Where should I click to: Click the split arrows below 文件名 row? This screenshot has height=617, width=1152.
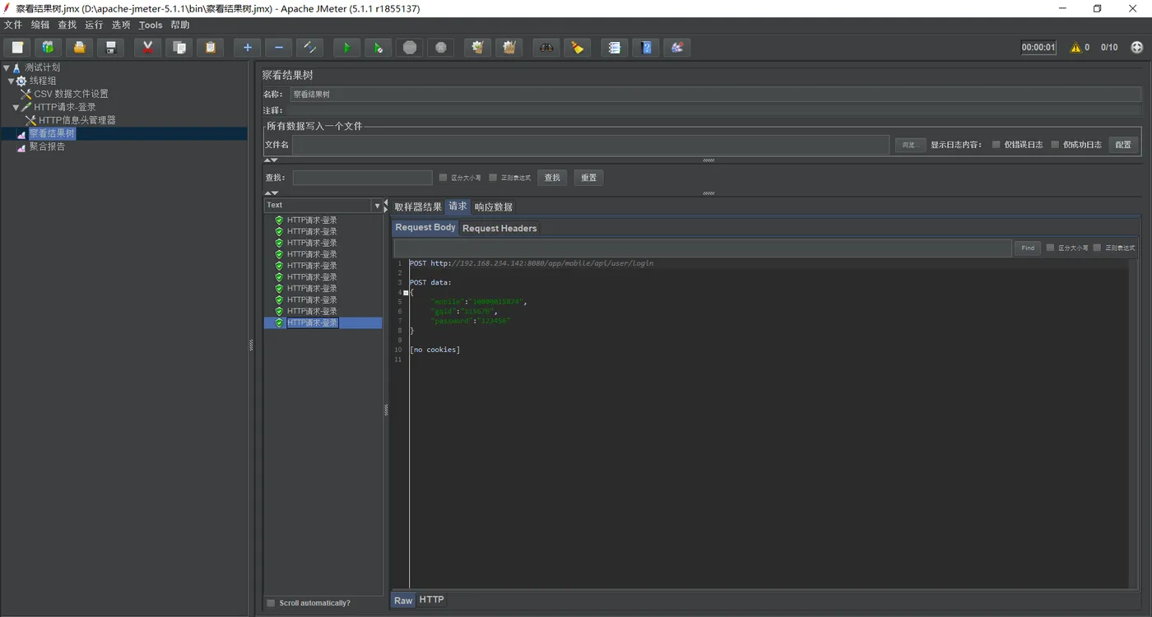click(x=271, y=160)
